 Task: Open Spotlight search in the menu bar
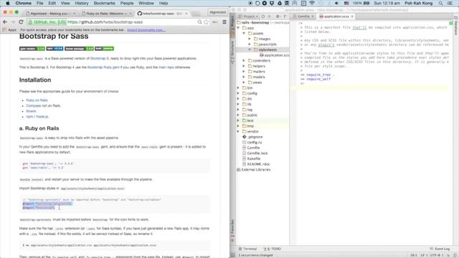tap(440, 3)
